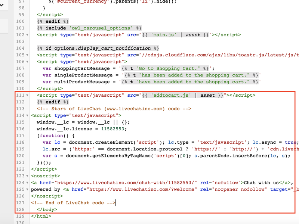Click the 'owl_carousel_options' include string
The width and height of the screenshot is (299, 224).
(101, 28)
